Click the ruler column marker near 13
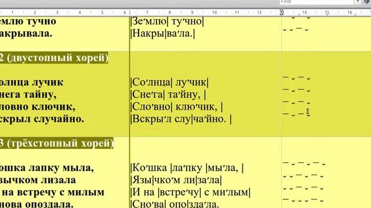Viewport: 371px width, 208px height. (282, 12)
